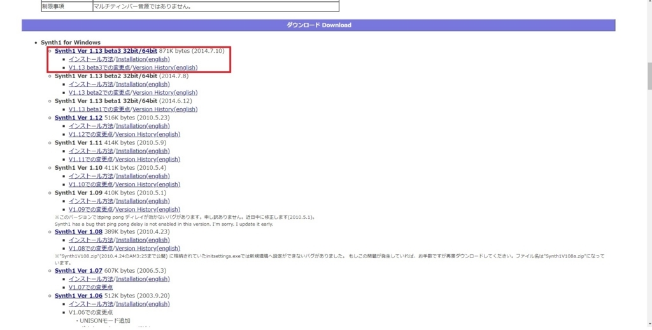Open Version History(english) beside V1.08での変更点
Screen dimensions: 652x330
pos(148,248)
